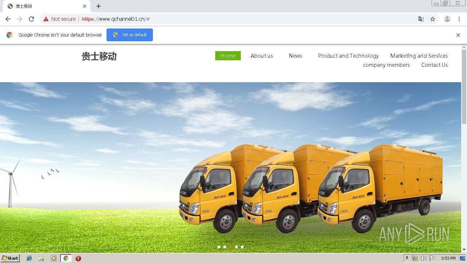
Task: Reload the current page
Action: [31, 19]
